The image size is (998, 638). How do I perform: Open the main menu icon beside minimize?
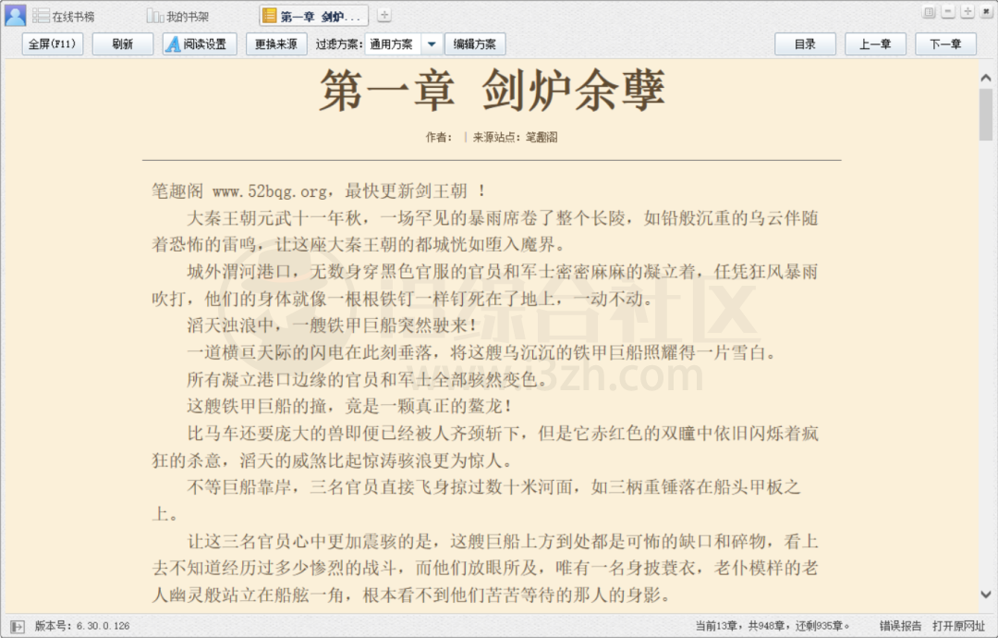pos(929,12)
